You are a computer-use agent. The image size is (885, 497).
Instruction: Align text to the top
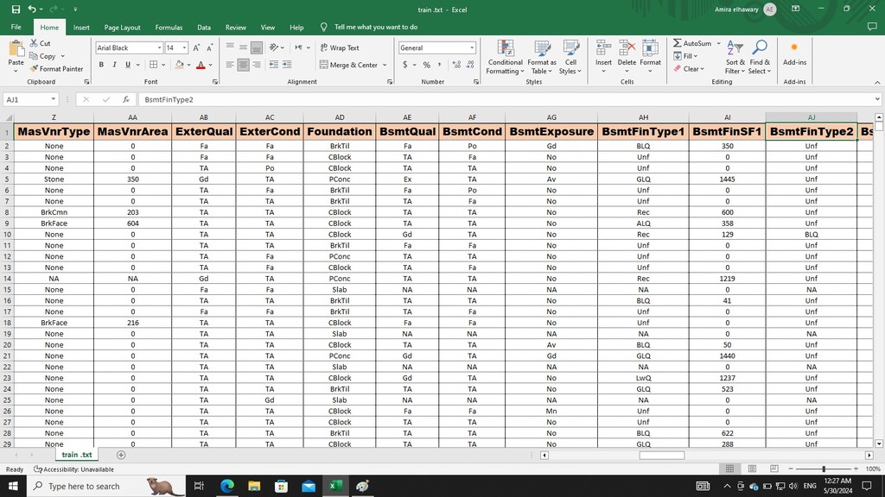[230, 48]
